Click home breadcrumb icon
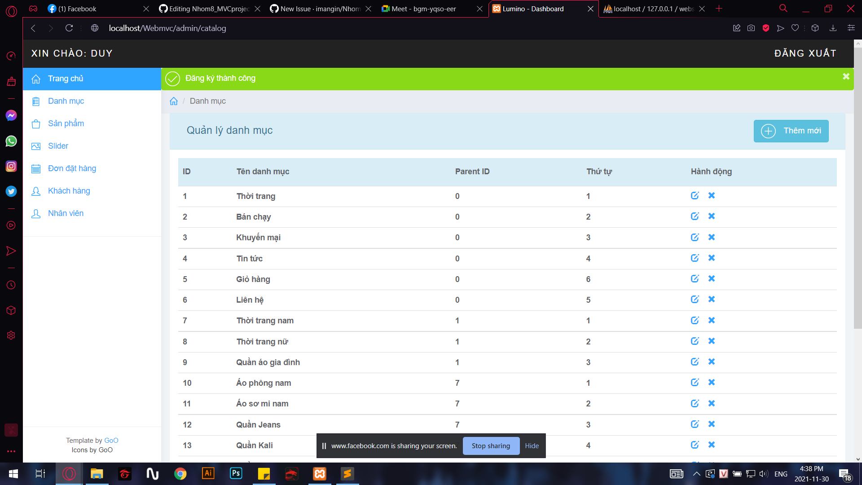Screen dimensions: 862x485 (174, 101)
